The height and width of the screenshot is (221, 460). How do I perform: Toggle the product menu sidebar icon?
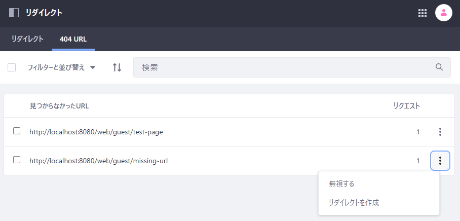pyautogui.click(x=14, y=13)
